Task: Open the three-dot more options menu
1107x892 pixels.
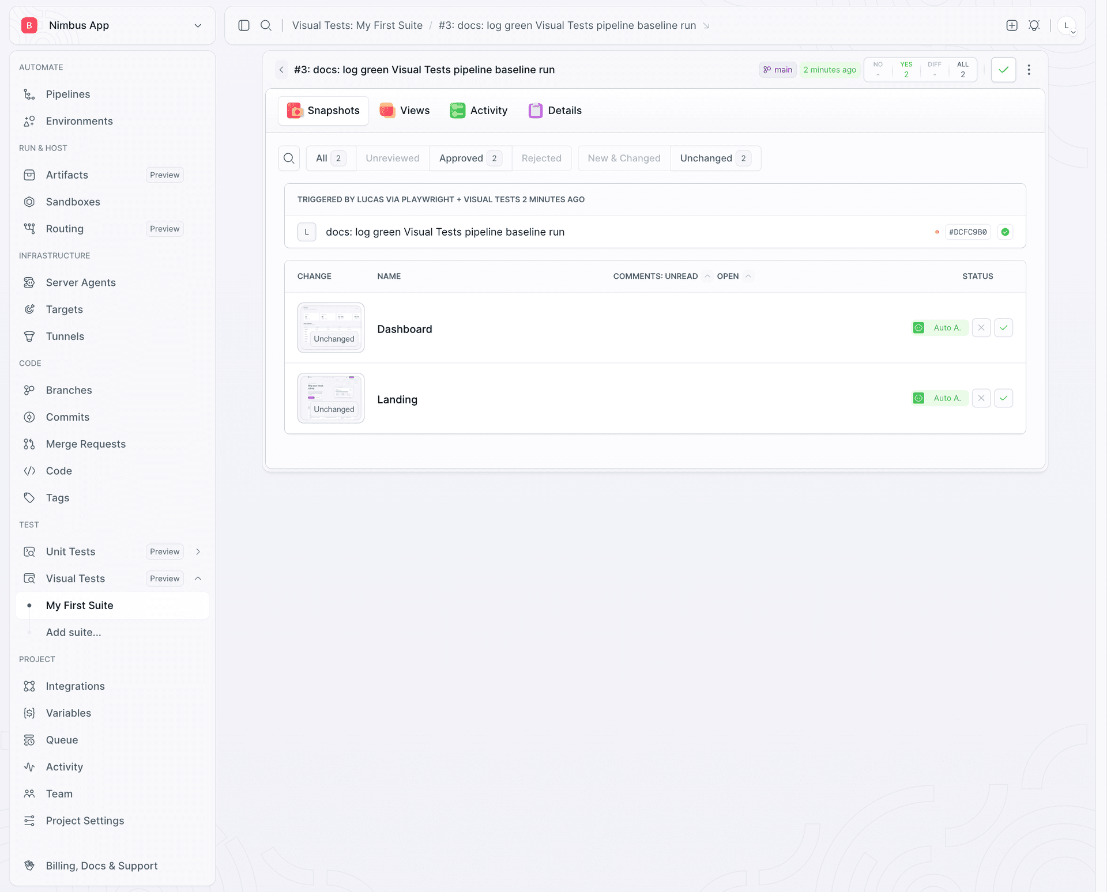Action: coord(1029,70)
